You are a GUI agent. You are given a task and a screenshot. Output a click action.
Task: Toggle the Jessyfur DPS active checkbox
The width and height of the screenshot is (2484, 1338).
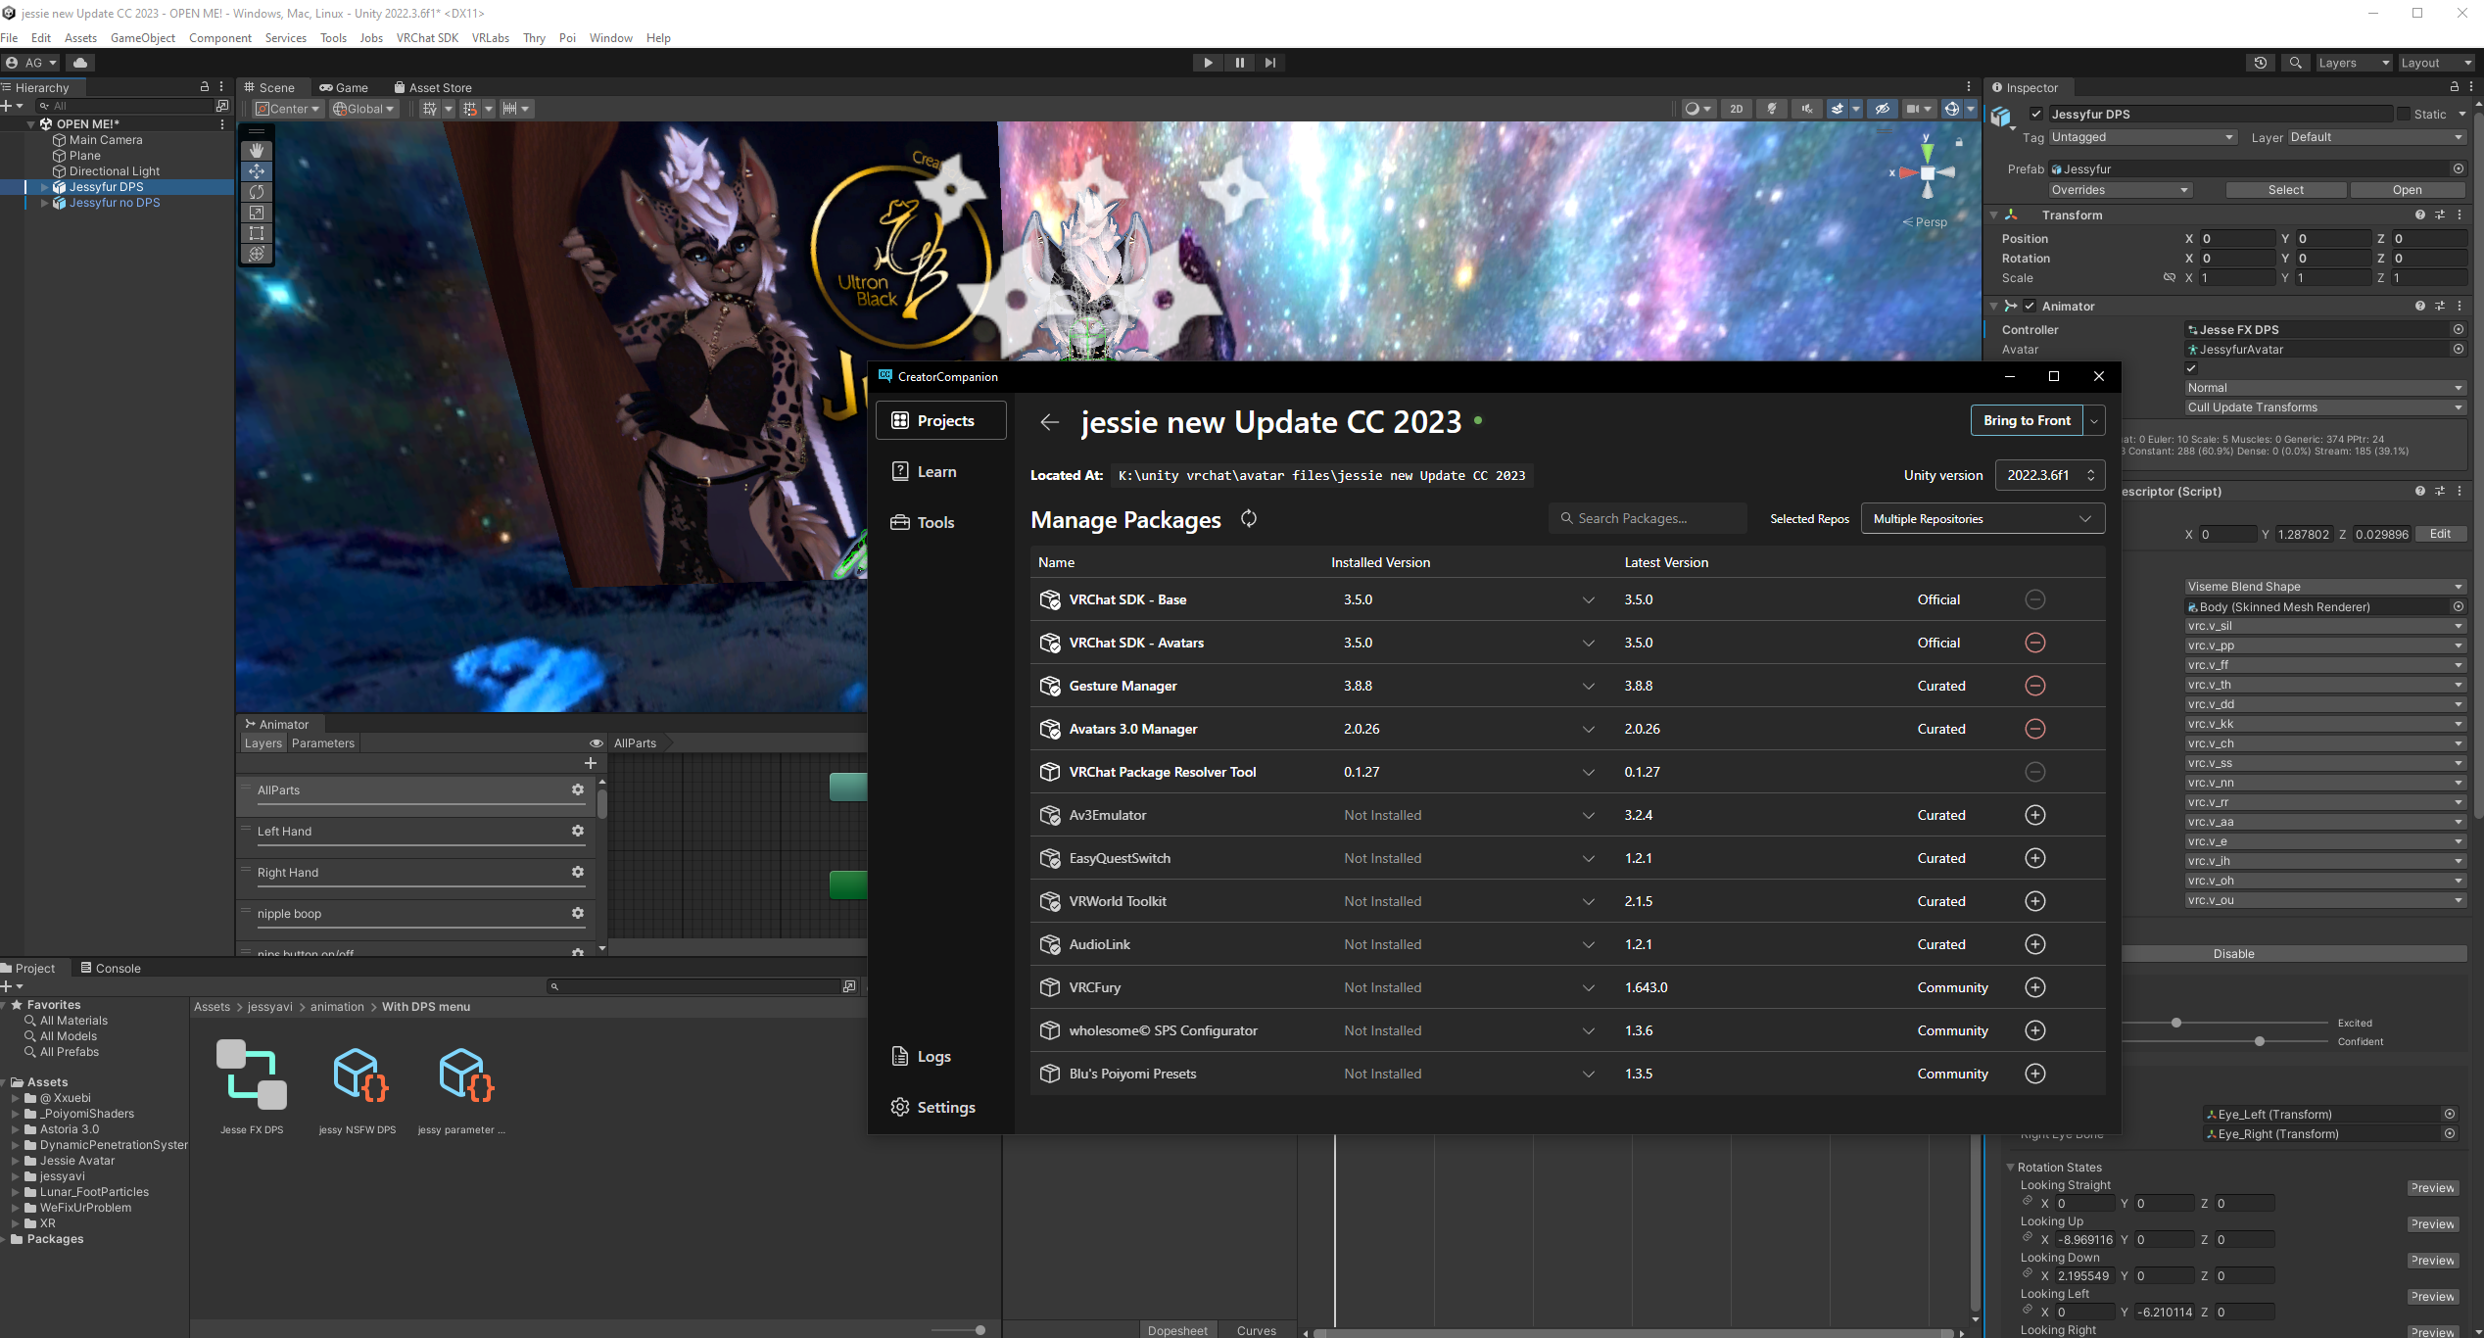click(x=2036, y=114)
